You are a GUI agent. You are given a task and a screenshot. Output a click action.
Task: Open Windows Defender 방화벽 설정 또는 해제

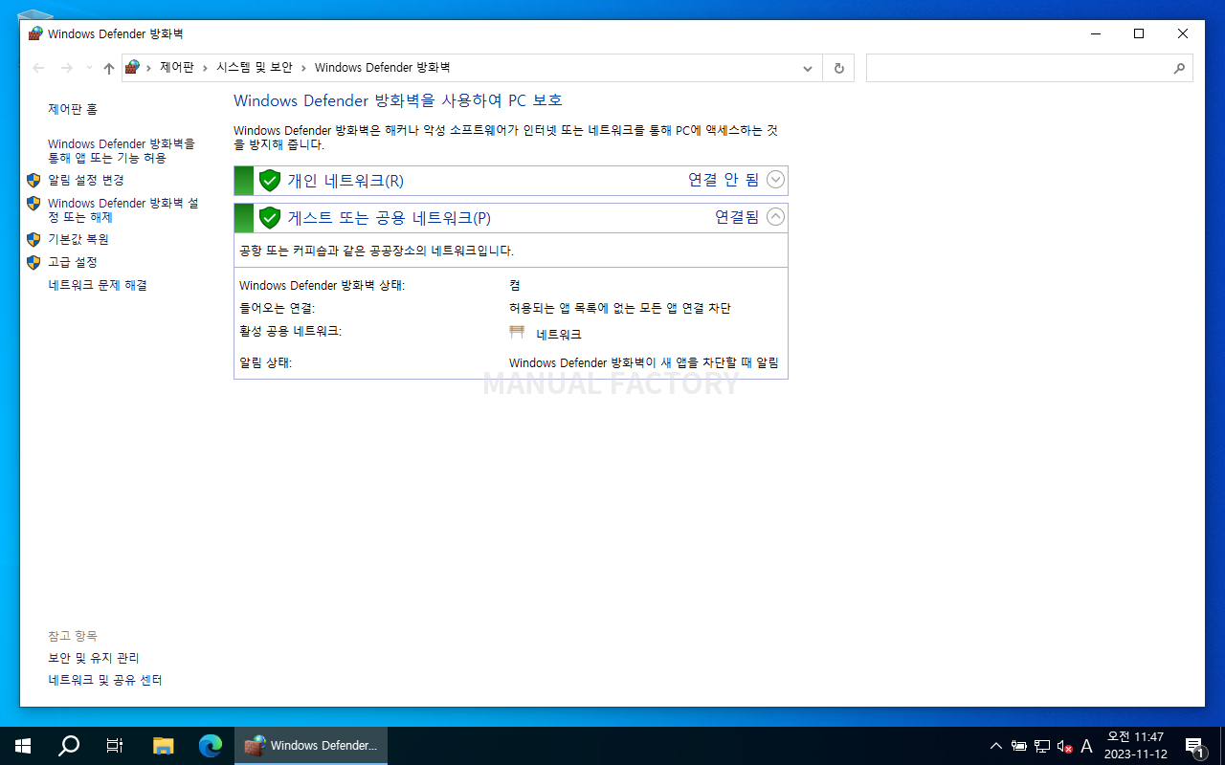click(x=122, y=210)
